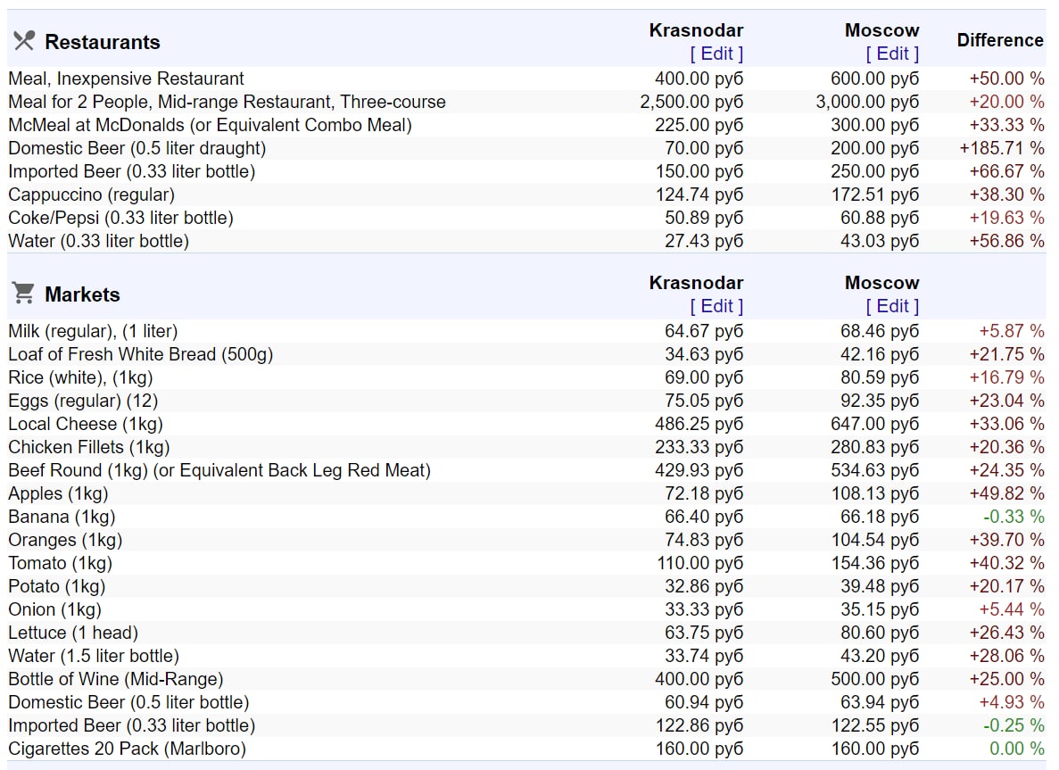Select the Chicken Fillets (1kg) label
The image size is (1059, 770).
pos(89,447)
